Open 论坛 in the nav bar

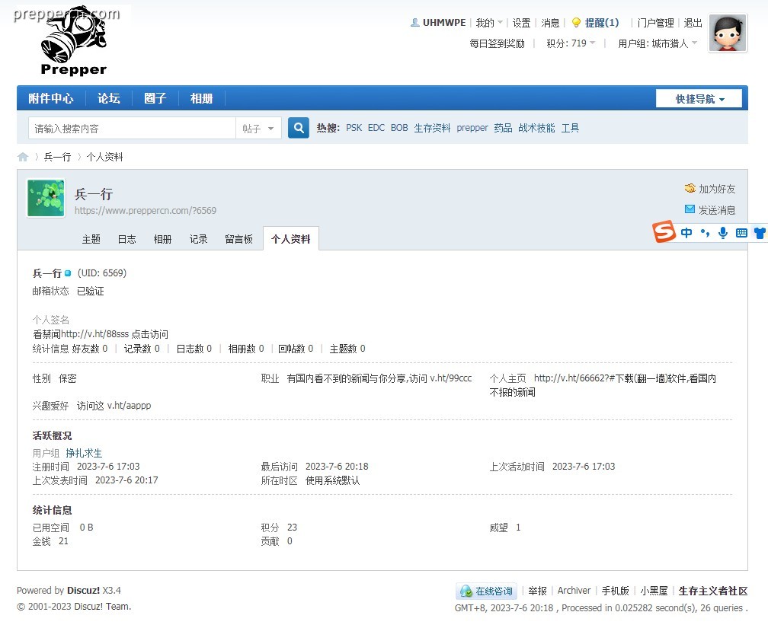(x=109, y=98)
